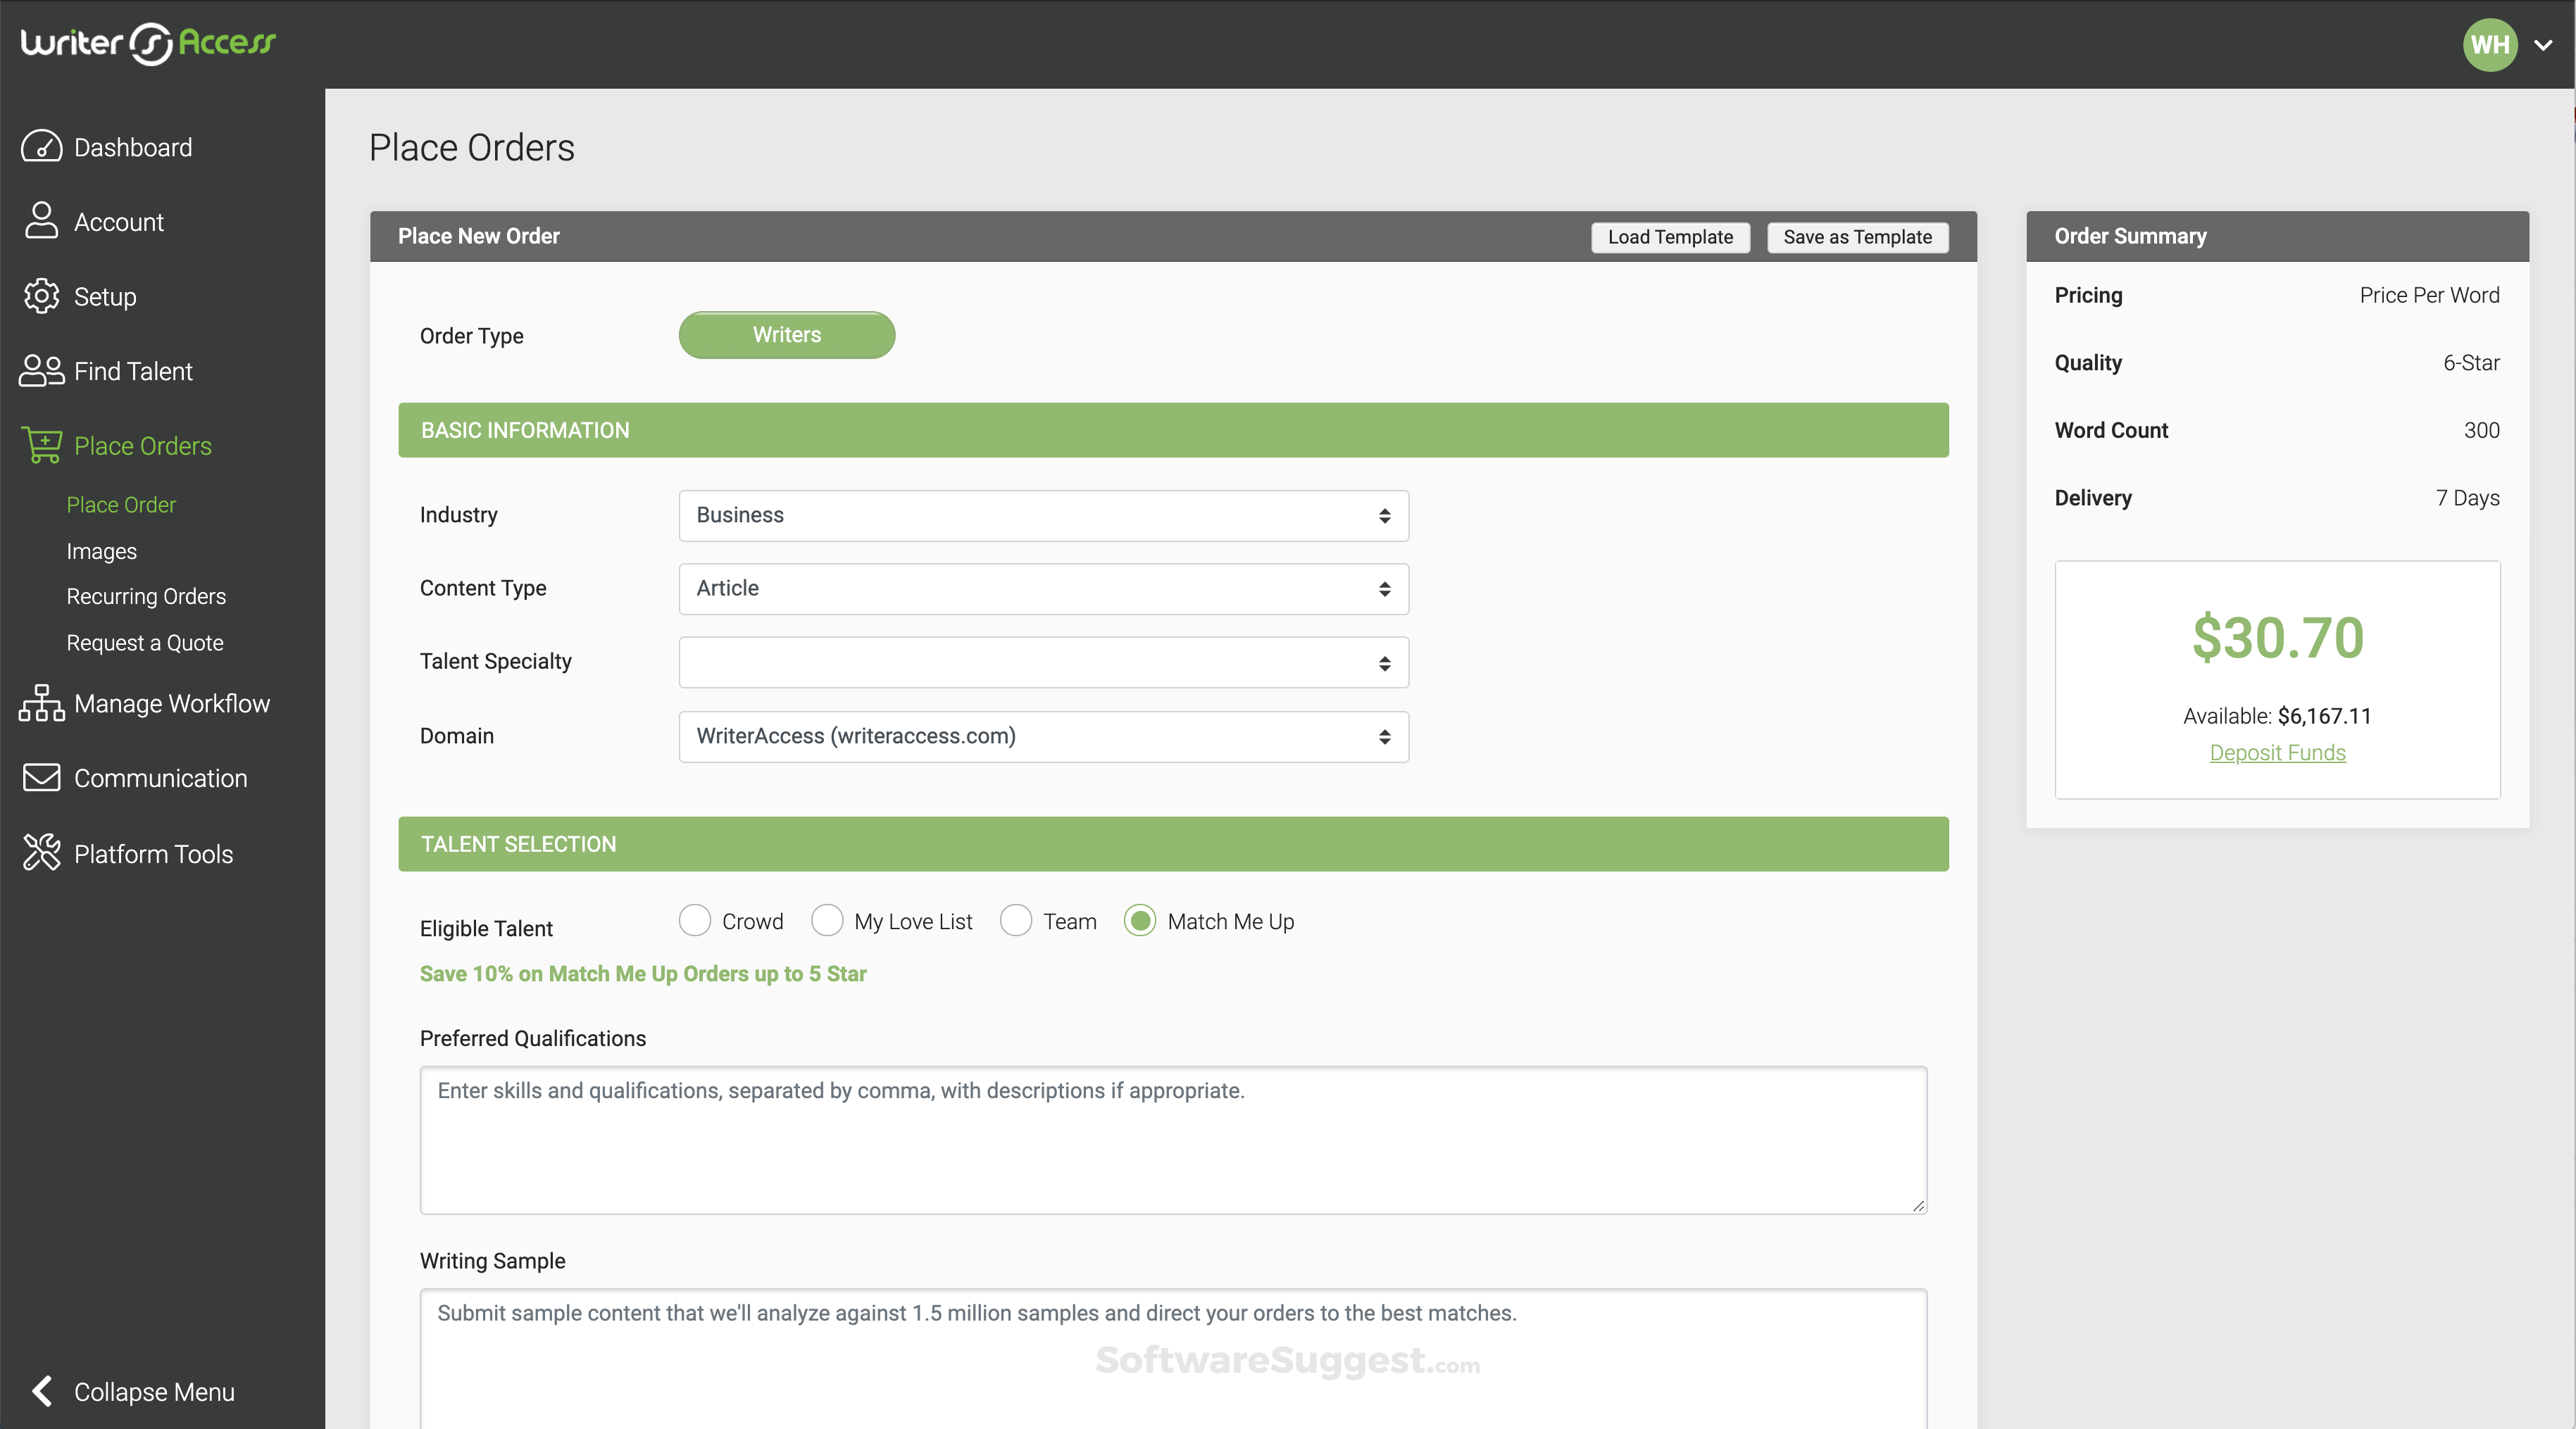
Task: Click inside the Preferred Qualifications field
Action: click(1171, 1139)
